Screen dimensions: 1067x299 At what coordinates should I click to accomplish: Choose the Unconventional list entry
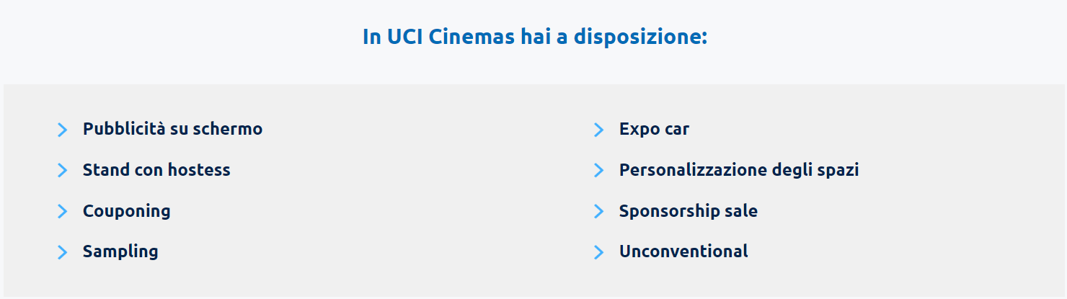click(x=683, y=251)
